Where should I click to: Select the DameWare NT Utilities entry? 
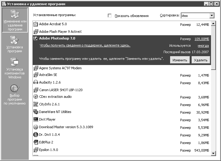122,112
